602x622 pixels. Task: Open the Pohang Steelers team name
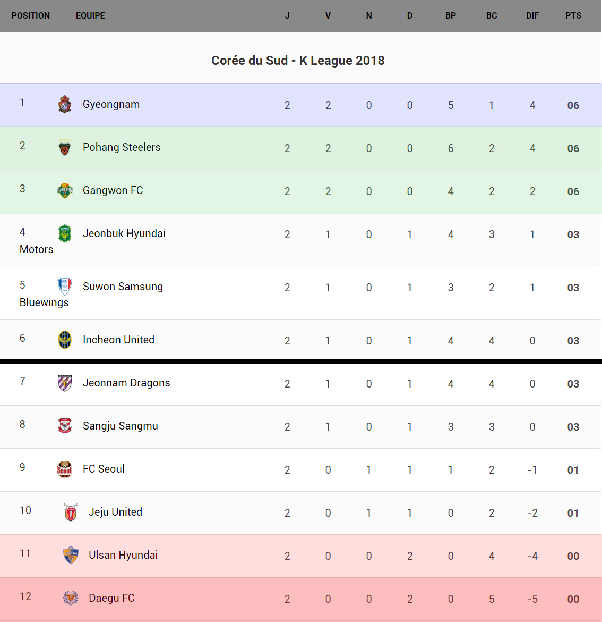pos(122,147)
